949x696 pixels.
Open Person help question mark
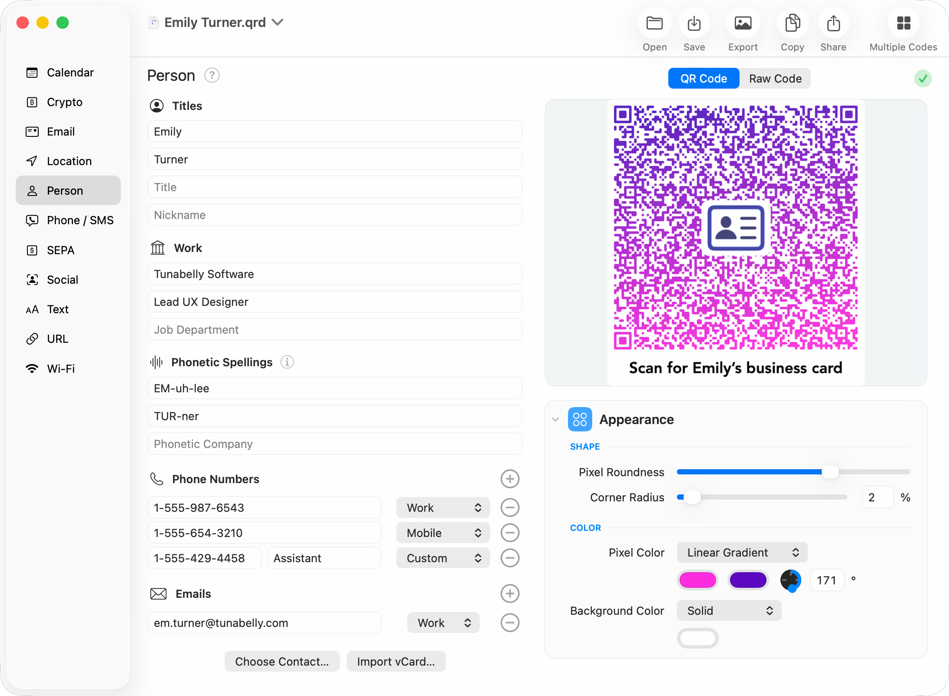point(212,76)
